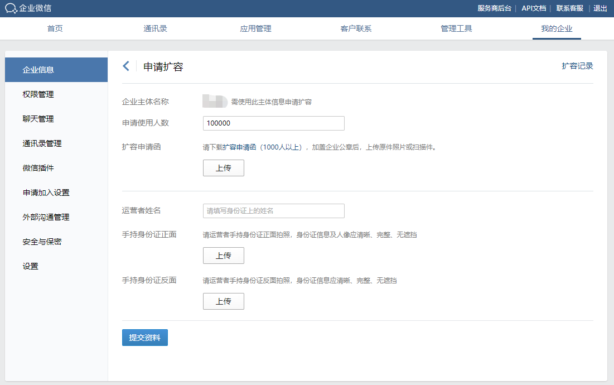Click 退出 to log out
The image size is (614, 385).
coord(600,8)
